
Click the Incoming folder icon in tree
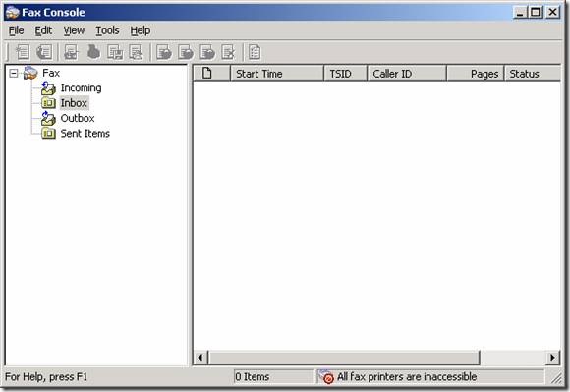pos(48,88)
